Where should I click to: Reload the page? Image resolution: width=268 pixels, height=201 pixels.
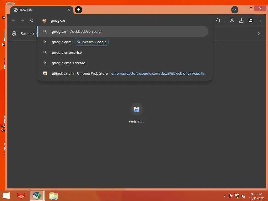32,20
